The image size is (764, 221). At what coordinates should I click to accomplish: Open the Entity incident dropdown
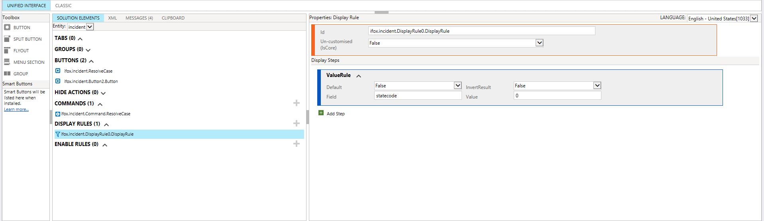coord(90,27)
